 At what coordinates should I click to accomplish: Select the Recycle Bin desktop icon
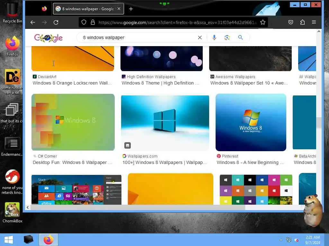coord(12,12)
